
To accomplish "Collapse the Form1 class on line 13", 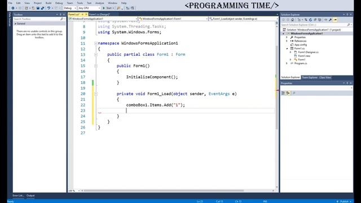I will click(x=96, y=55).
